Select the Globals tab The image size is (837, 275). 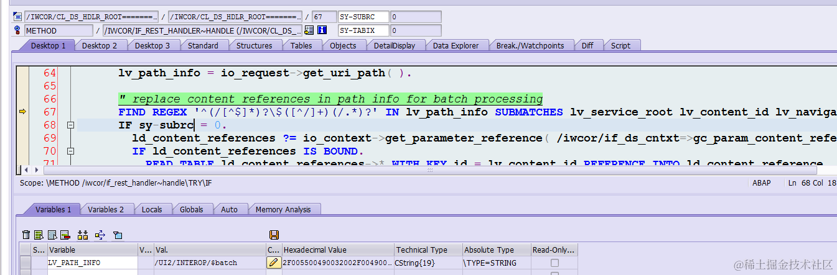[x=192, y=209]
